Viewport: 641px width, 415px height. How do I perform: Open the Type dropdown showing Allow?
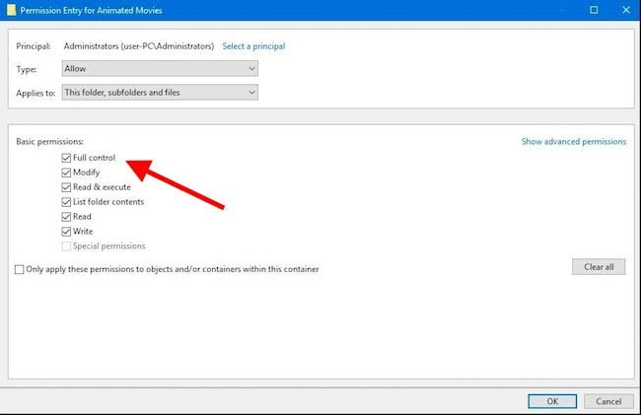(160, 69)
